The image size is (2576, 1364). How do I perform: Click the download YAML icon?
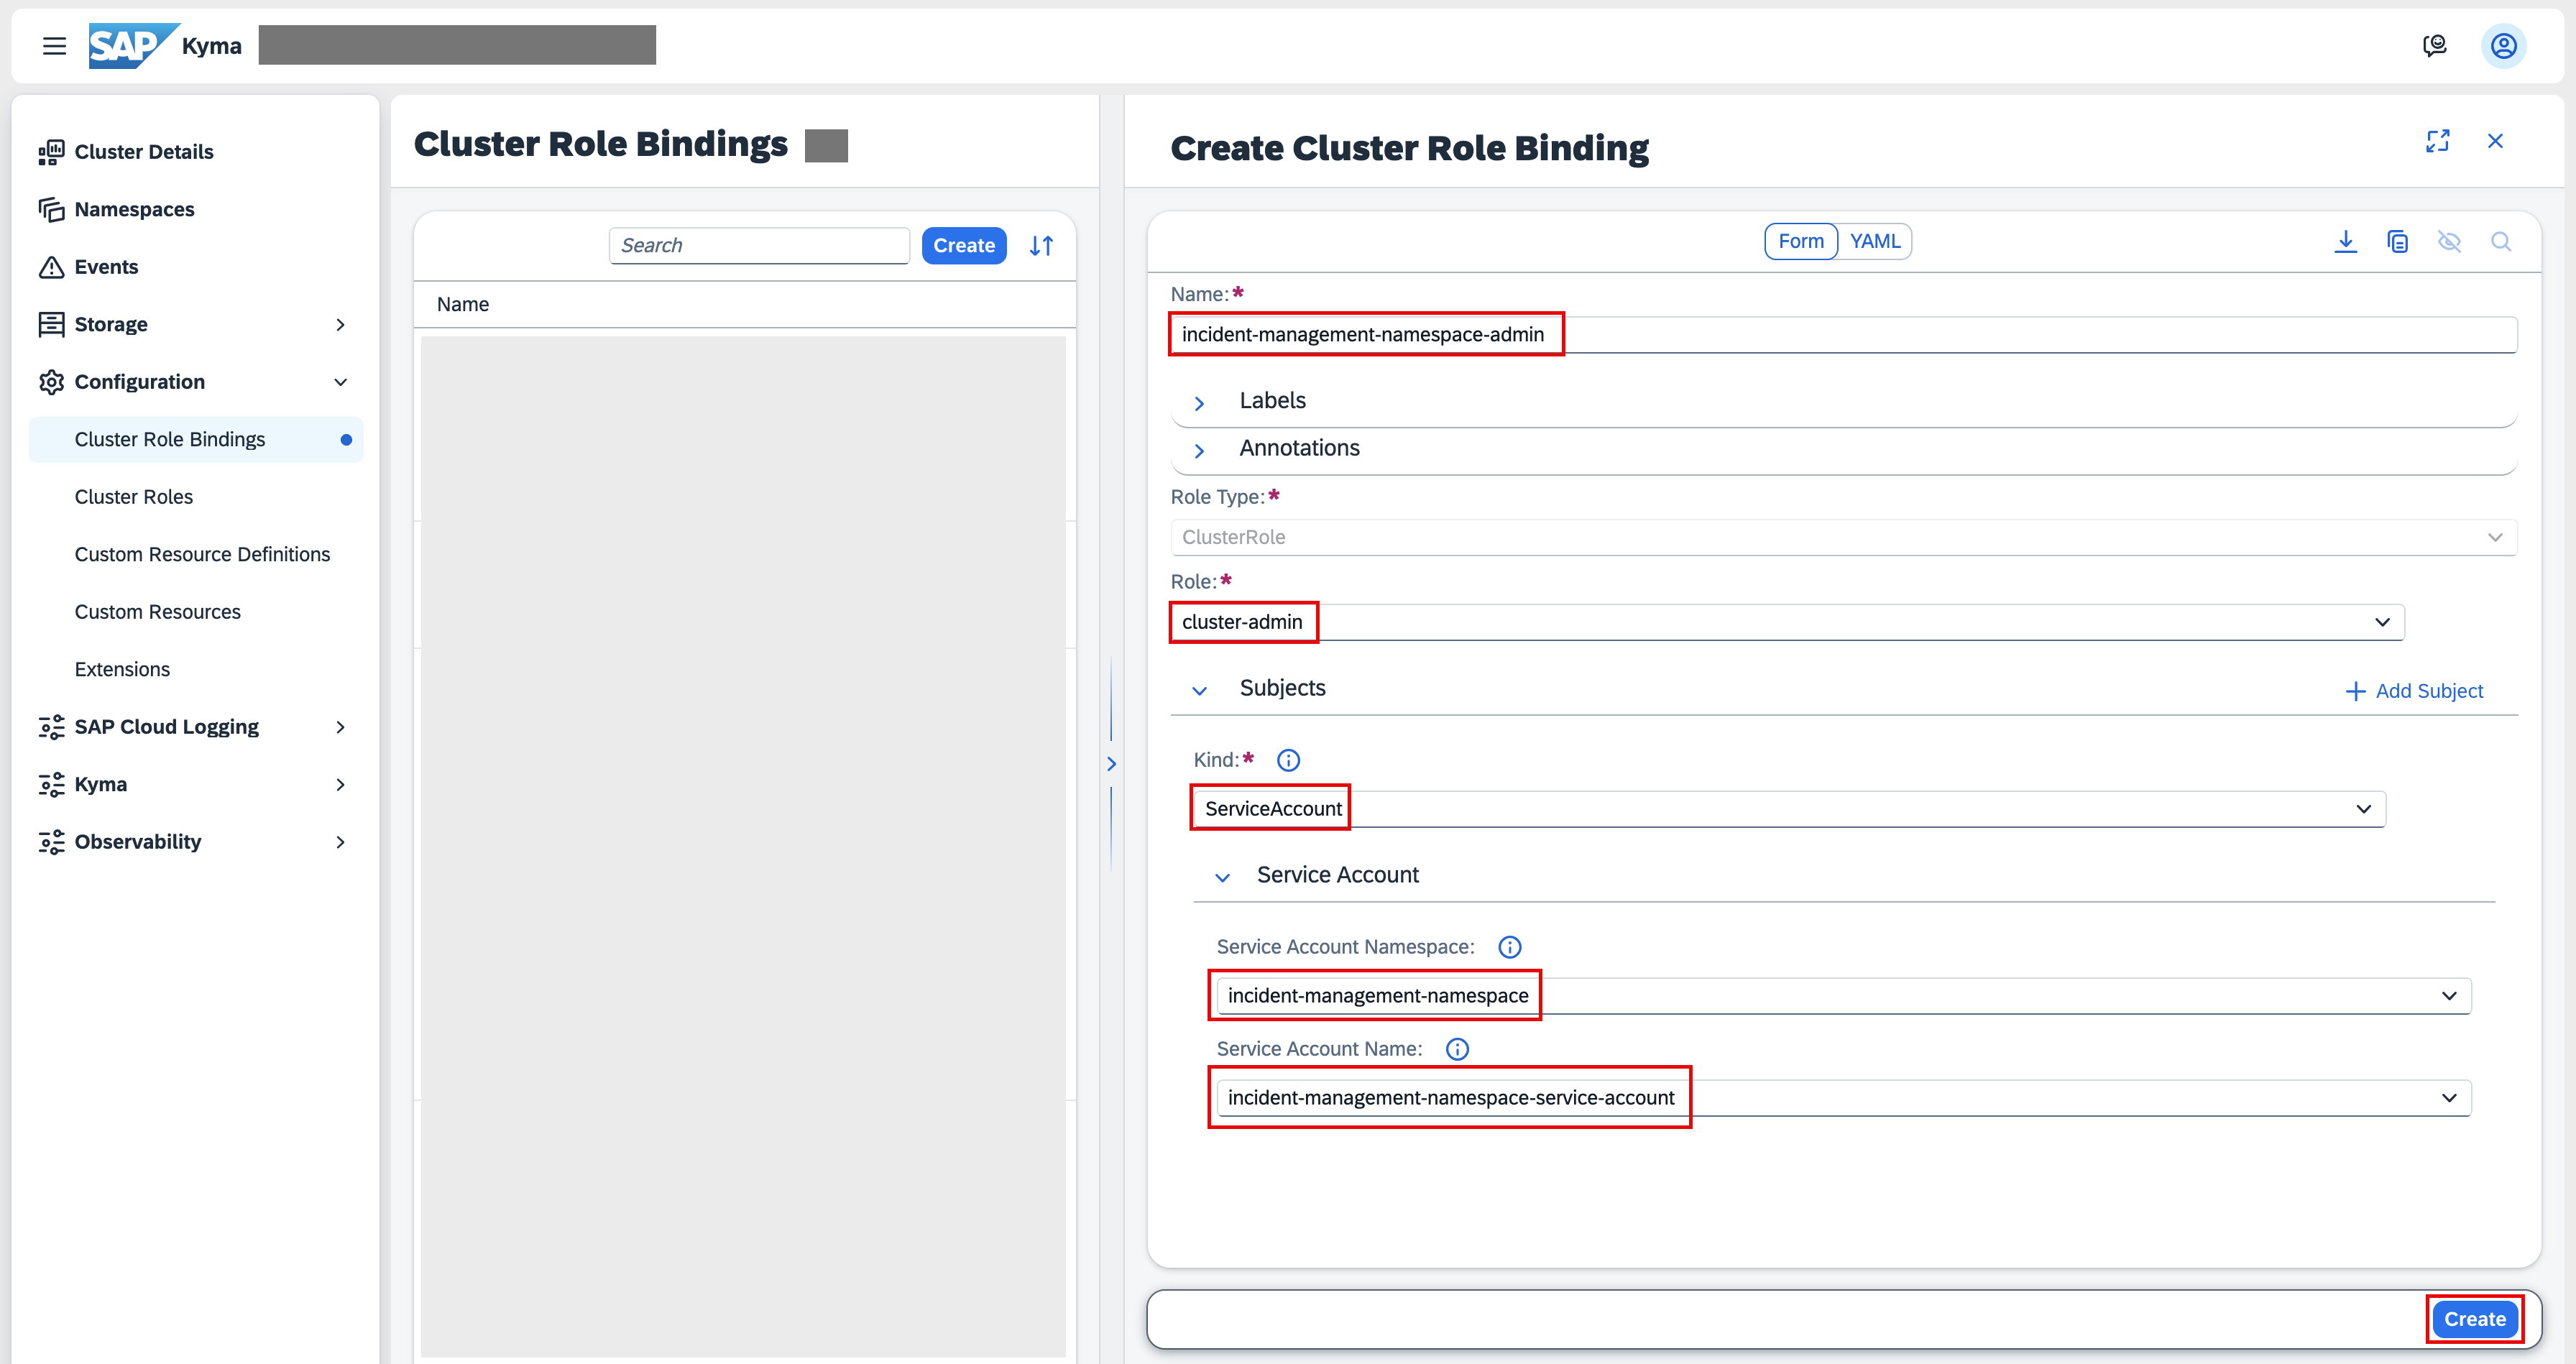pos(2345,242)
